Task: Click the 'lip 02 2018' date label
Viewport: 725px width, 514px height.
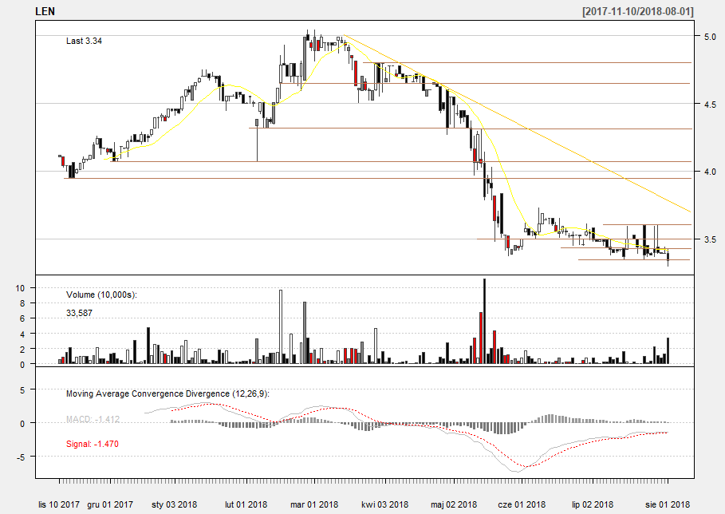Action: (593, 504)
